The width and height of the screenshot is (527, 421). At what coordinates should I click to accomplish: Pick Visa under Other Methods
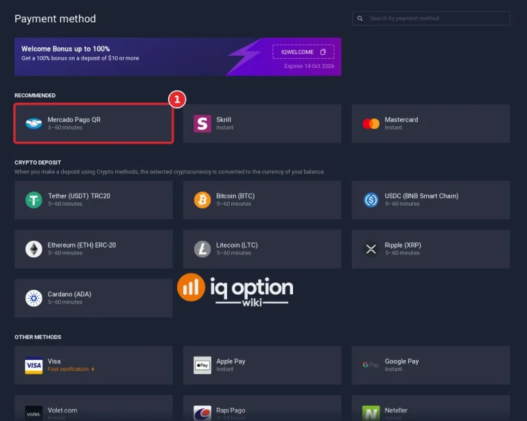tap(93, 365)
